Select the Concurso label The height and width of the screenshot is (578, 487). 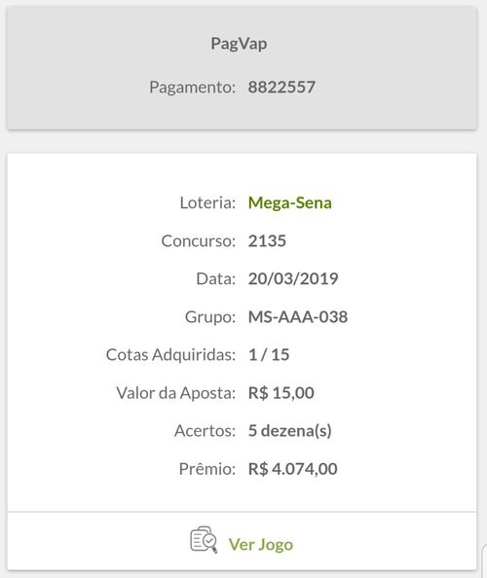(199, 240)
